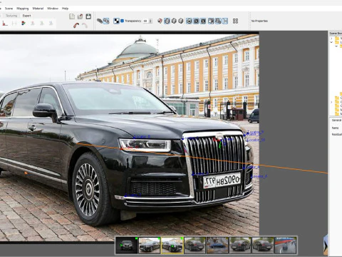Click the General section in properties panel
Viewport: 342px width, 257px height.
pyautogui.click(x=336, y=121)
